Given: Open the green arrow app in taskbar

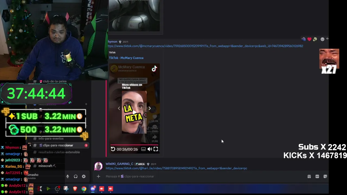Looking at the screenshot, I should click(x=48, y=189).
